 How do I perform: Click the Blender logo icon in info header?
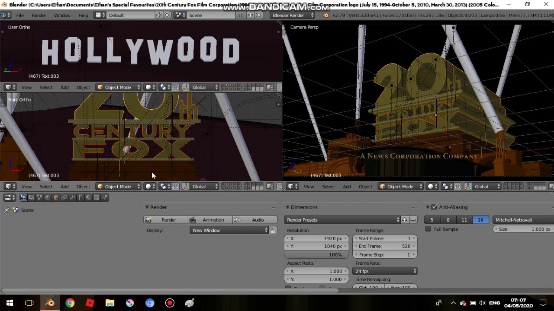(x=325, y=15)
